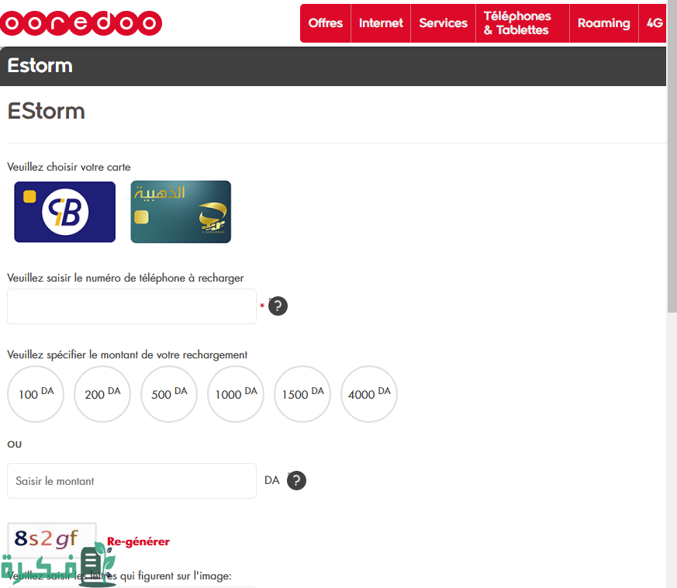The height and width of the screenshot is (588, 677).
Task: Pick the 1500 DA recharge option
Action: 302,394
